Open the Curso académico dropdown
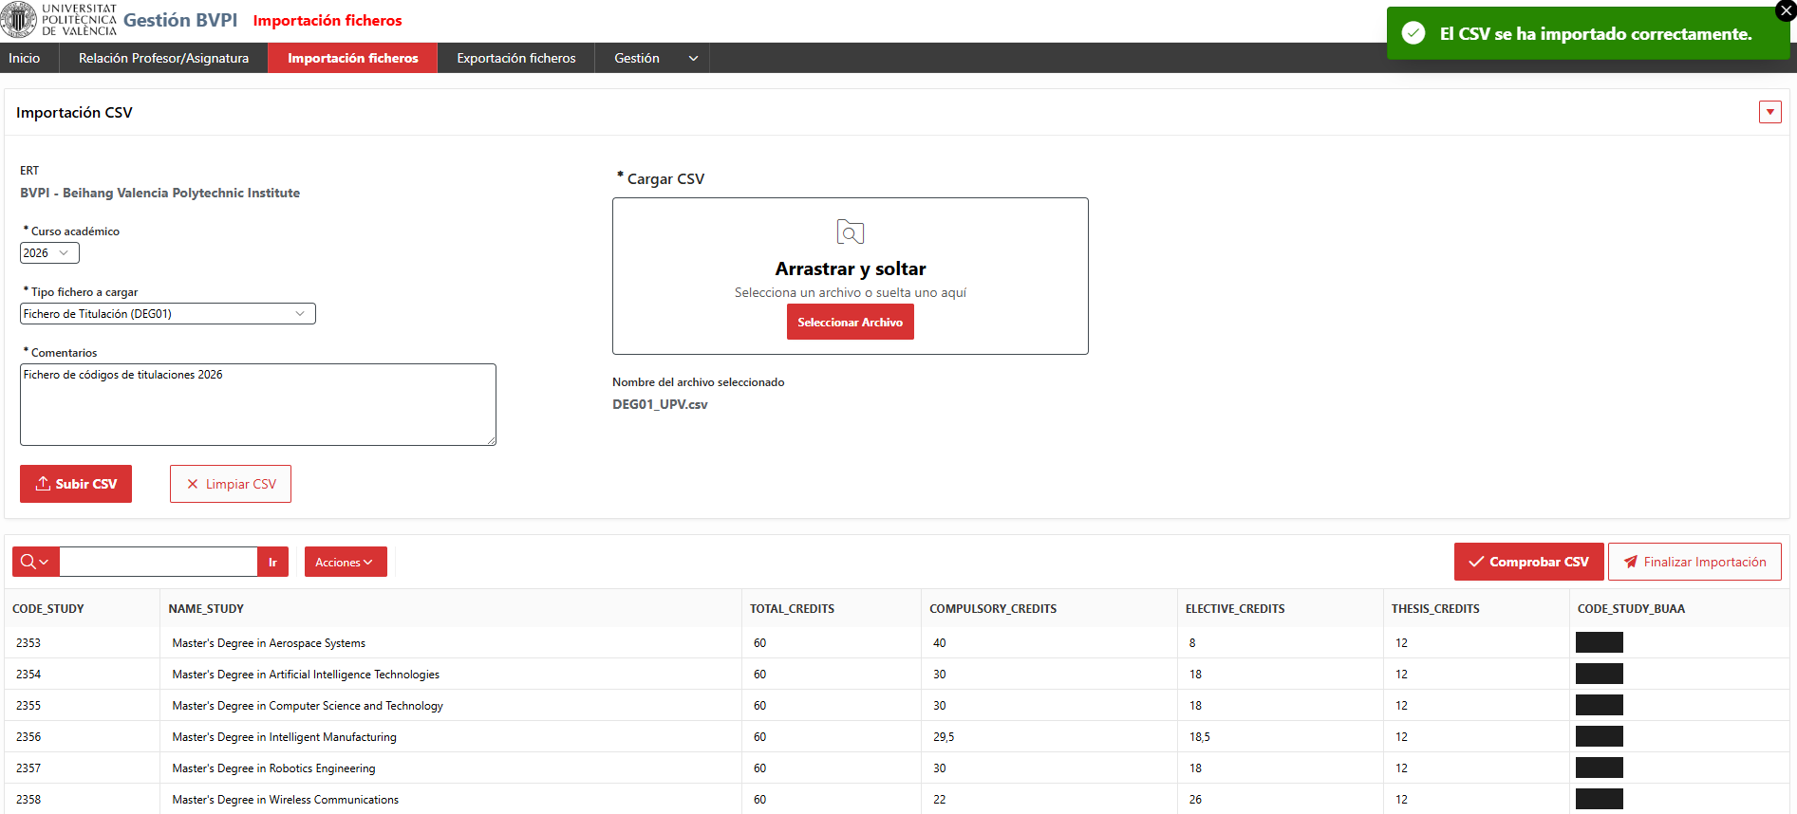The image size is (1797, 814). tap(49, 253)
